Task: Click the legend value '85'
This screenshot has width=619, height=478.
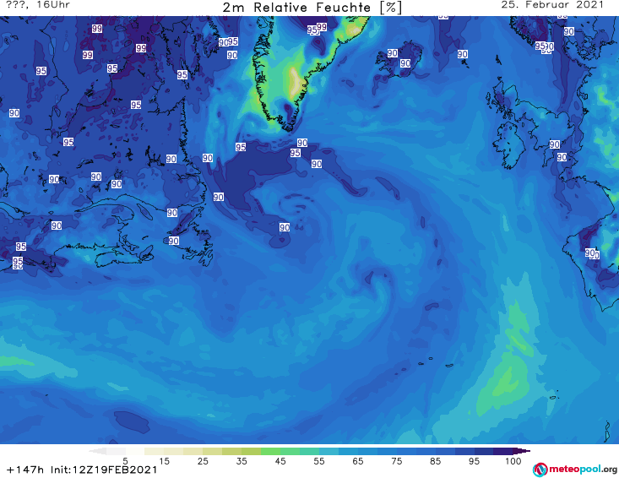Action: coord(435,461)
